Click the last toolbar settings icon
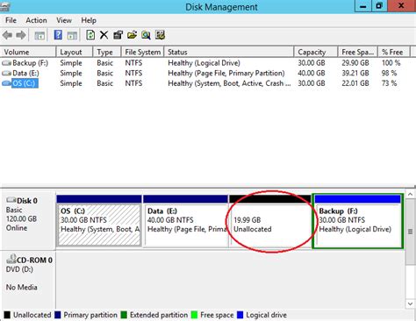The width and height of the screenshot is (416, 321). coord(160,35)
